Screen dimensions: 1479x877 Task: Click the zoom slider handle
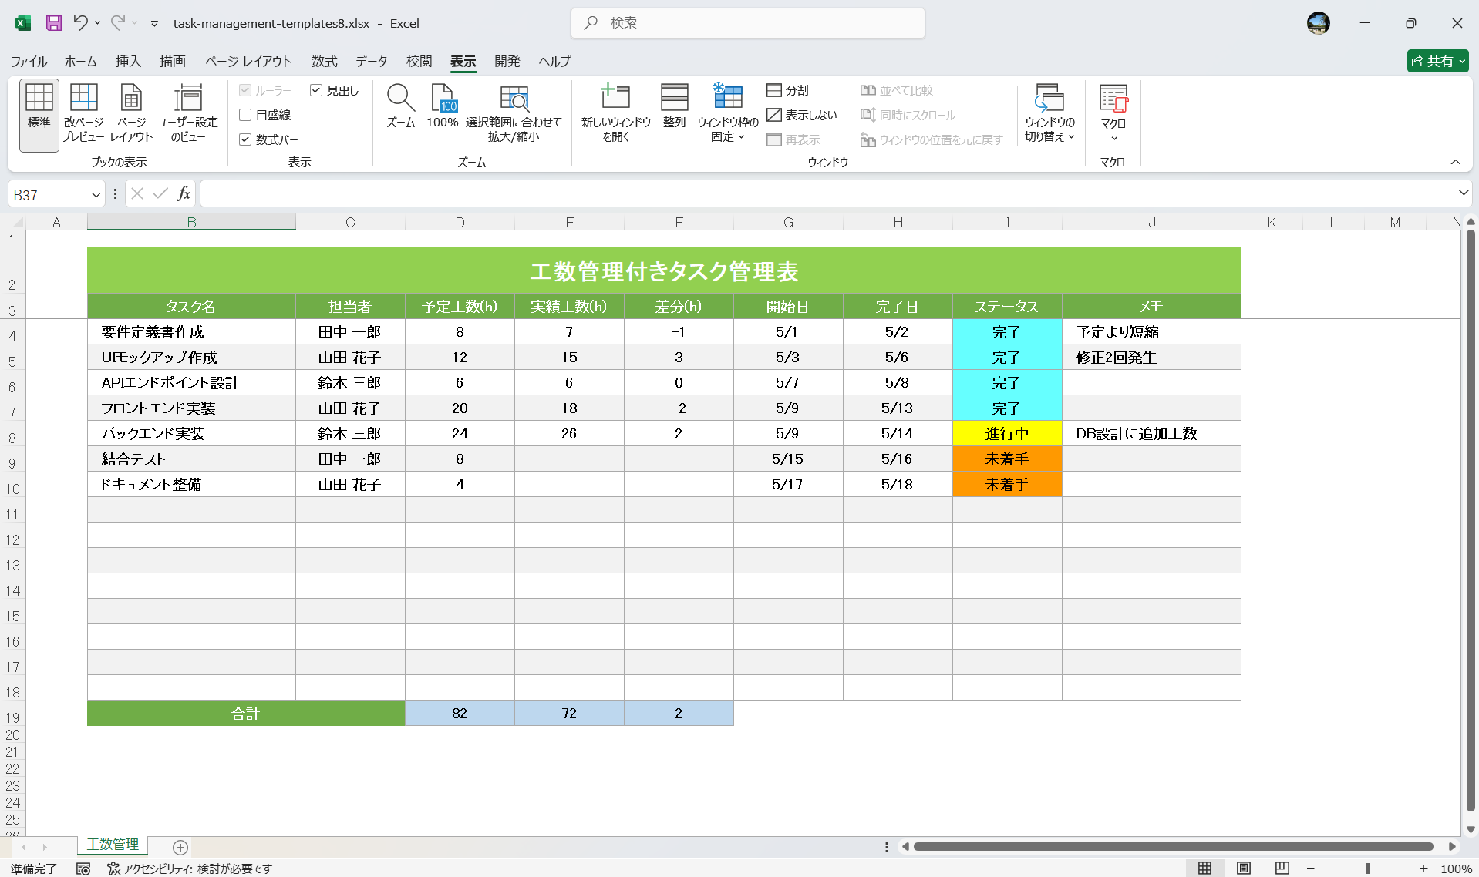click(x=1367, y=869)
